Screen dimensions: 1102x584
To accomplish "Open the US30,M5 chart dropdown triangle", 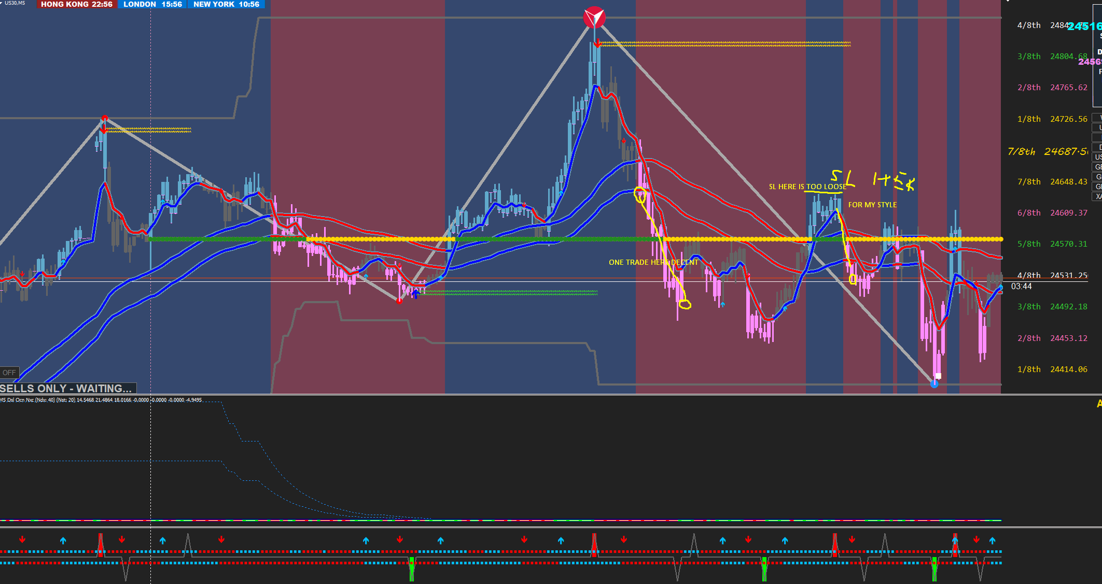I will point(2,3).
